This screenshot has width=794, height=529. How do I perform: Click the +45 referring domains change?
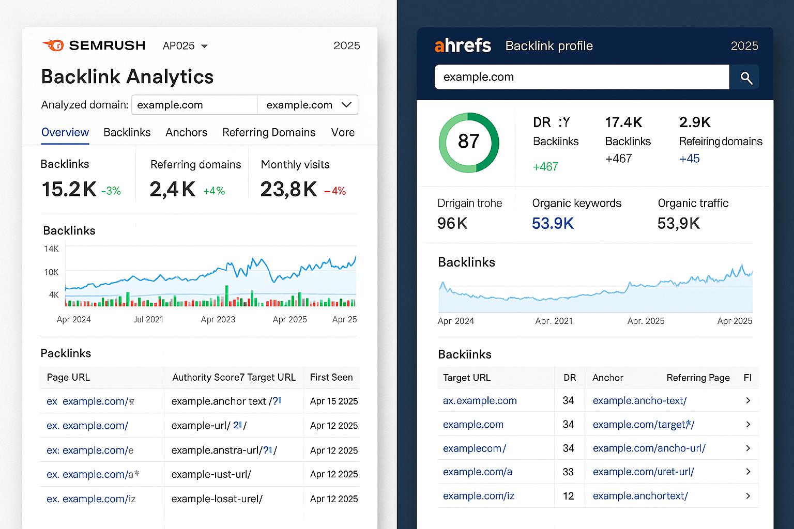point(689,159)
